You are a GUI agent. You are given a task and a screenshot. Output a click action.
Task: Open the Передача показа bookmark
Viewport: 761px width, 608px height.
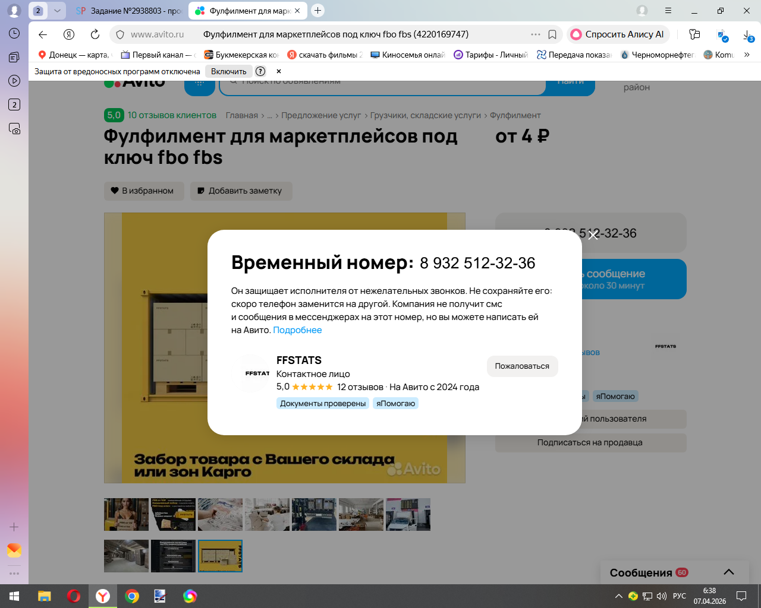coord(574,55)
